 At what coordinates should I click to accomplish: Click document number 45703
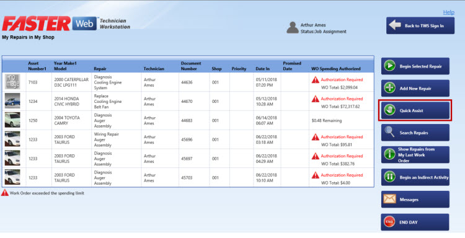(x=187, y=178)
